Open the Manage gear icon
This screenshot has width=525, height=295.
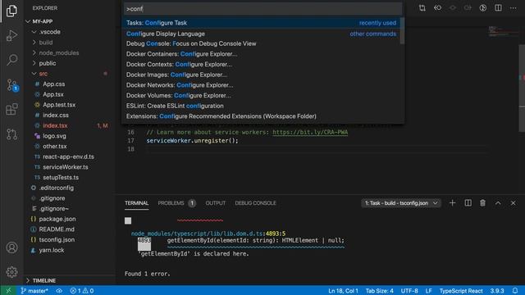point(11,272)
